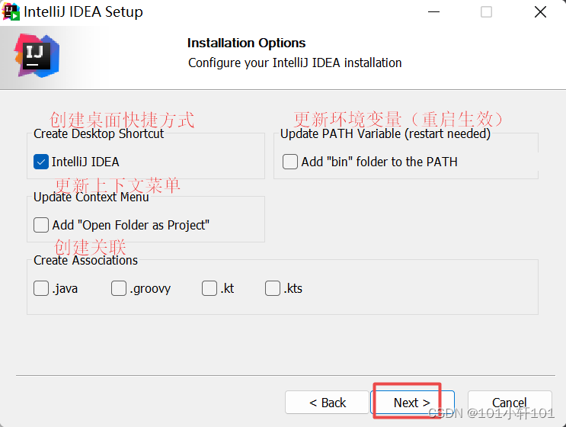Click the "IntelliJ IDEA Setup" title text
This screenshot has height=427, width=566.
84,12
